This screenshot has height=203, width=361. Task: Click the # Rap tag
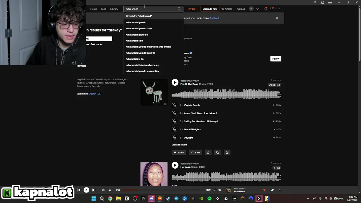277,168
